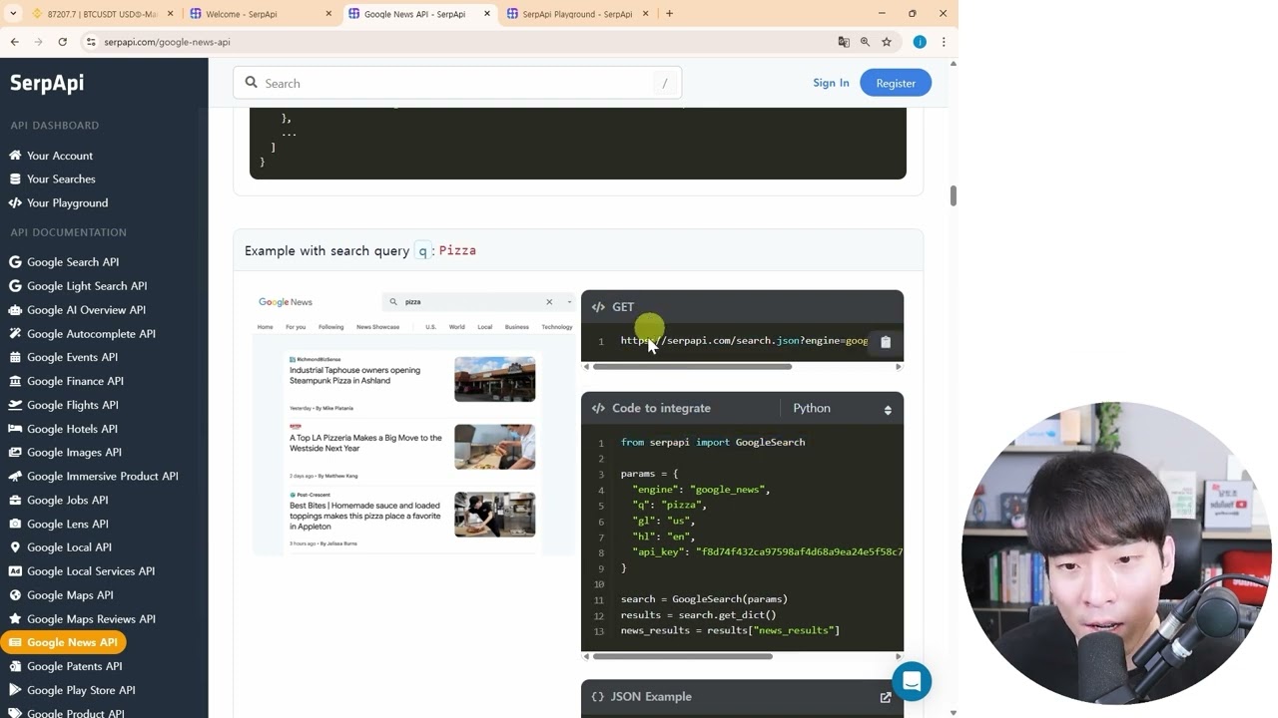Open Chrome's three-dot menu
Screen dimensions: 1278x718
coord(944,42)
